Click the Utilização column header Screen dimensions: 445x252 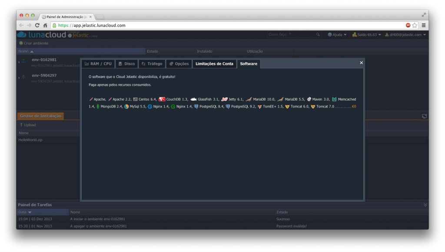pyautogui.click(x=269, y=51)
